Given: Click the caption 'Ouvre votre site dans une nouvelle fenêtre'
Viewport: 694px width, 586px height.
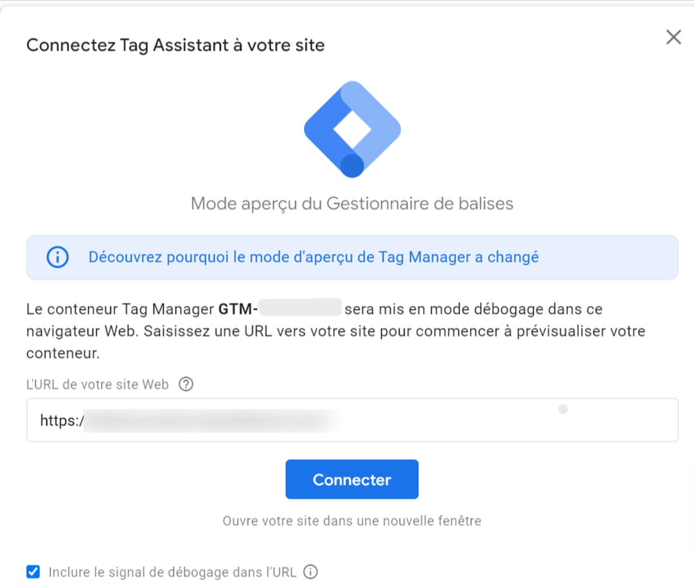Looking at the screenshot, I should tap(352, 521).
